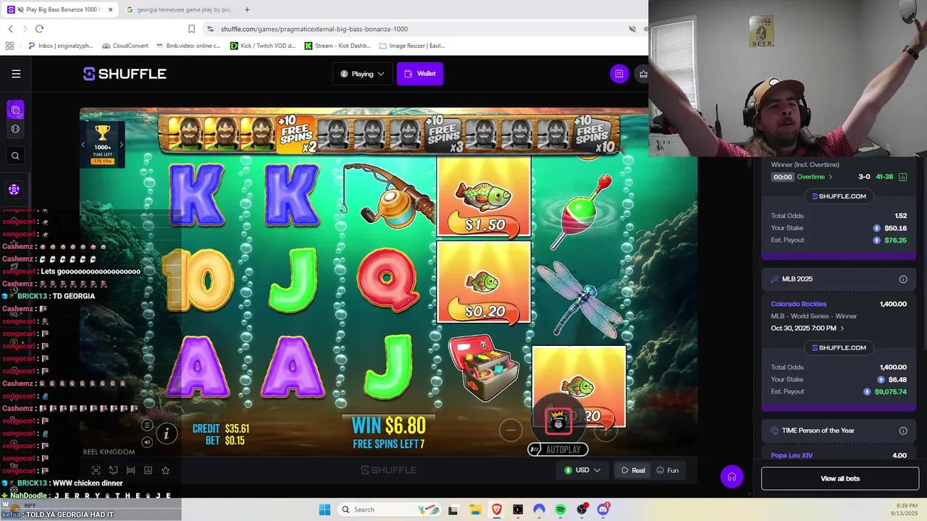Image resolution: width=927 pixels, height=521 pixels.
Task: Open the sports sidebar icon
Action: tap(15, 130)
